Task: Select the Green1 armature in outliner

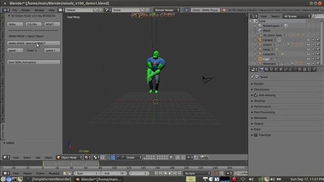Action: pos(267,45)
